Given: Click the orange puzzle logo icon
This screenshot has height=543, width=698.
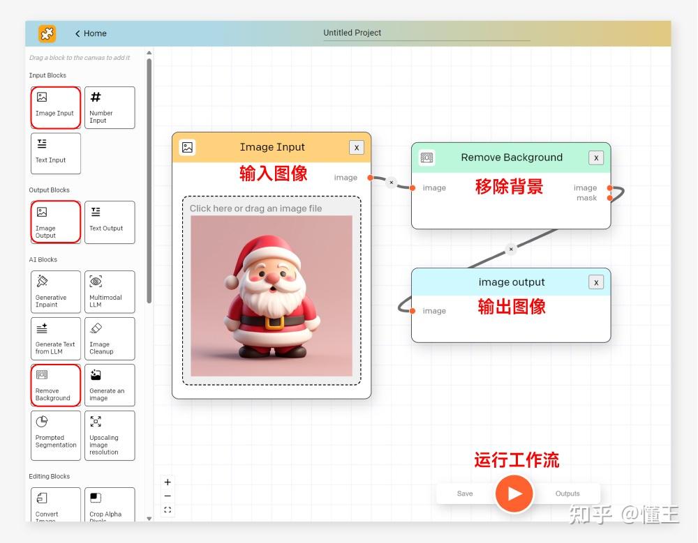Looking at the screenshot, I should point(47,33).
